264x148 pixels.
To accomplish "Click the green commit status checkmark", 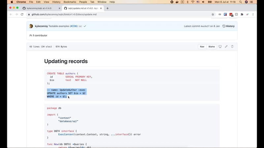I will tap(85, 26).
